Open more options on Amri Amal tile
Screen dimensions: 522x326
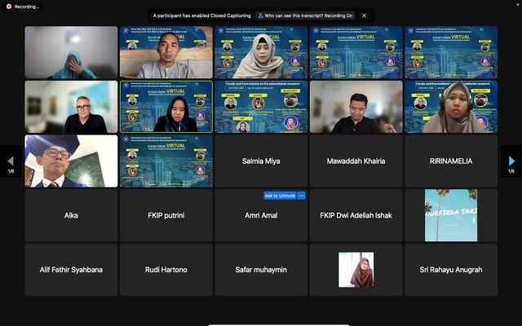tap(302, 196)
